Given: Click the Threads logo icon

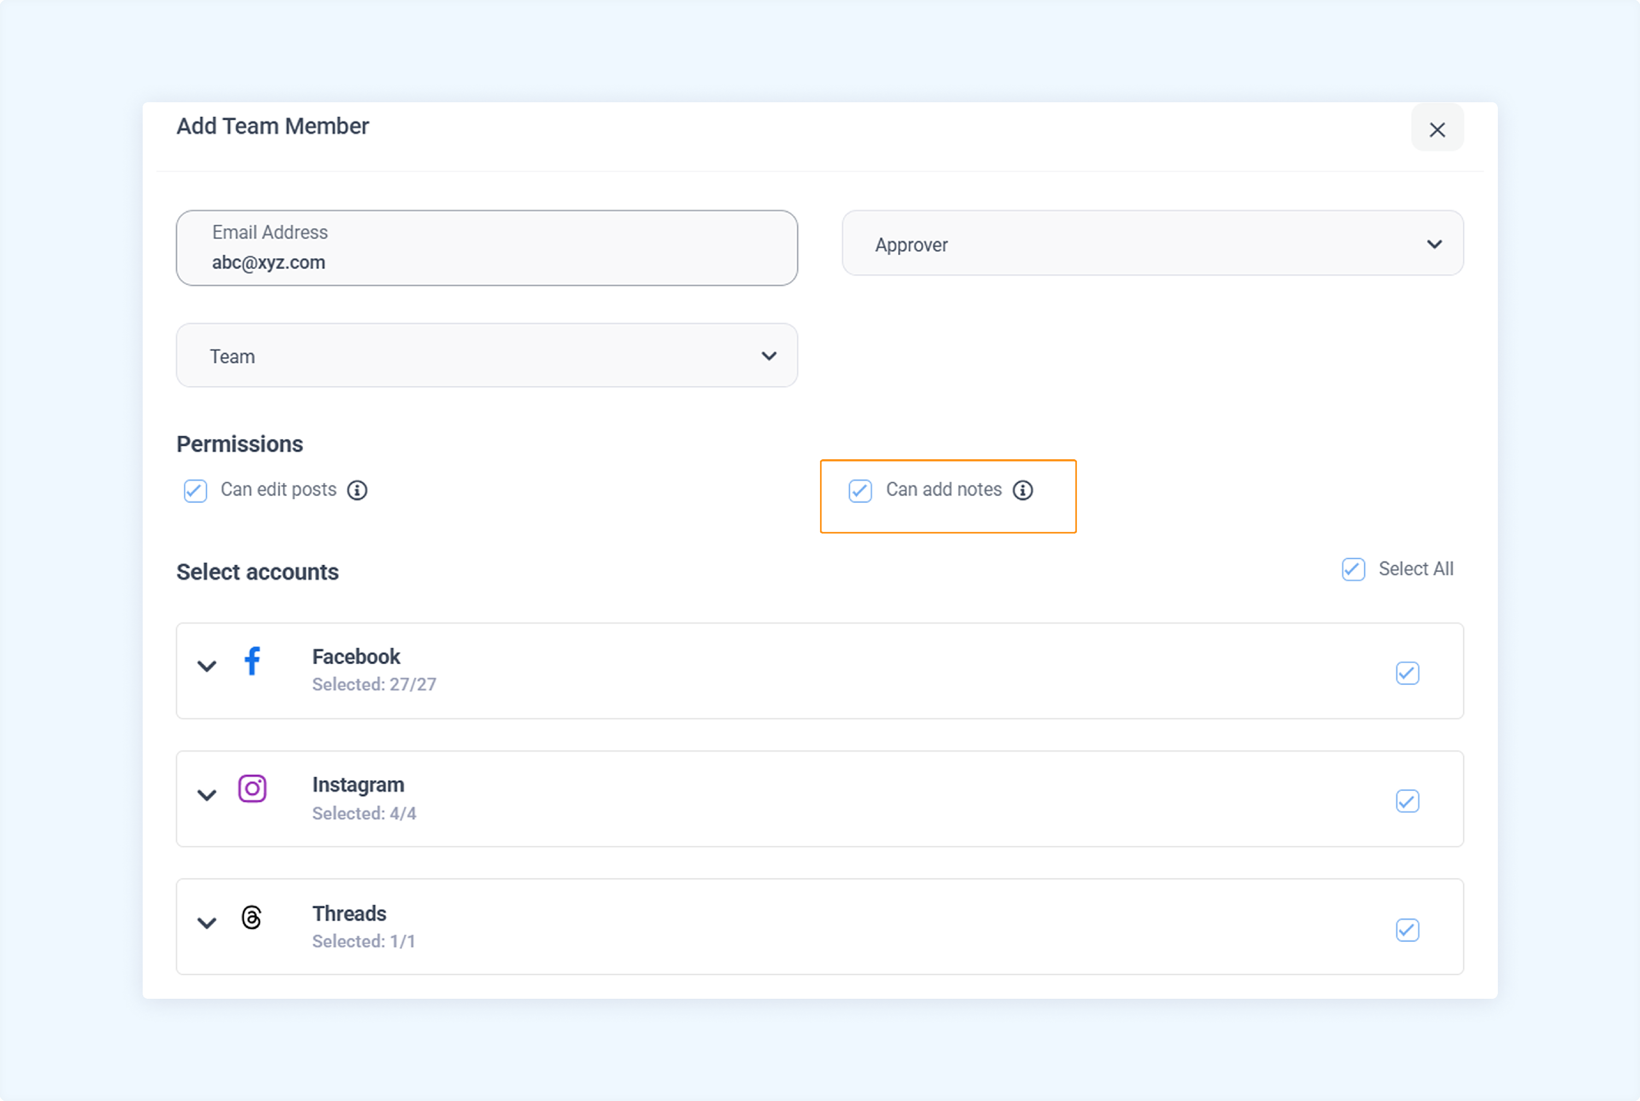Looking at the screenshot, I should 251,917.
